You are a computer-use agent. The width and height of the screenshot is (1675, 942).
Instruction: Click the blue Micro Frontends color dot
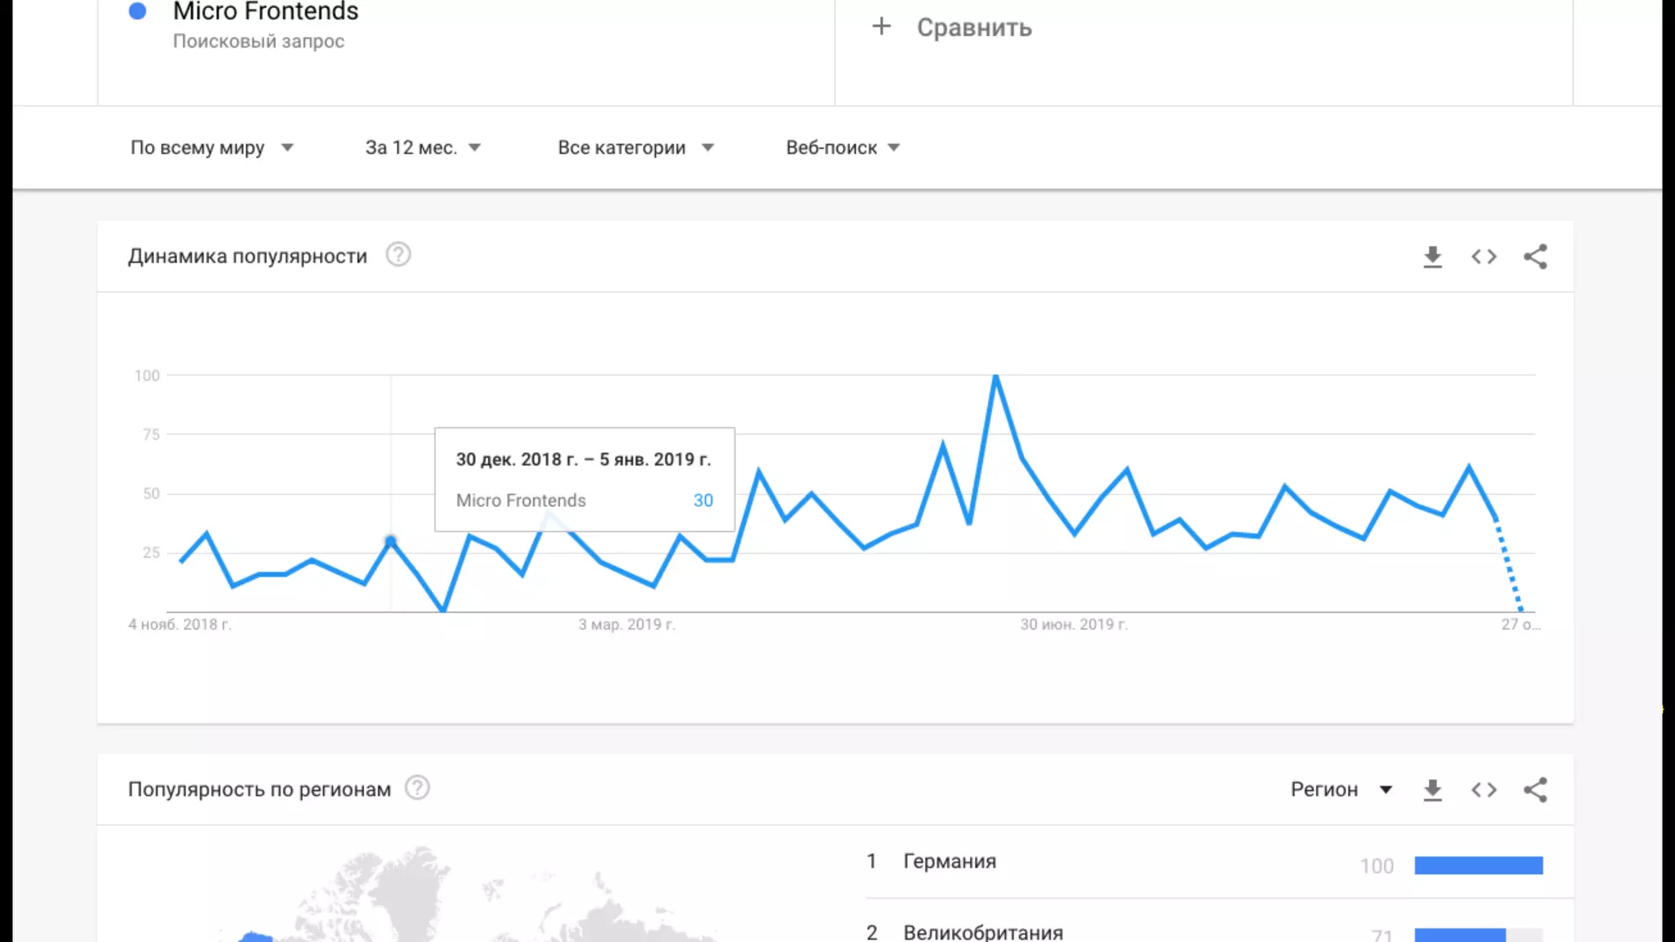point(137,11)
